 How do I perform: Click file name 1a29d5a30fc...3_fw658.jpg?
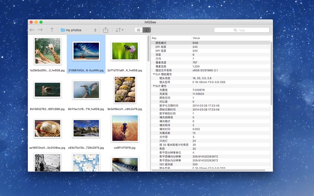click(47, 71)
